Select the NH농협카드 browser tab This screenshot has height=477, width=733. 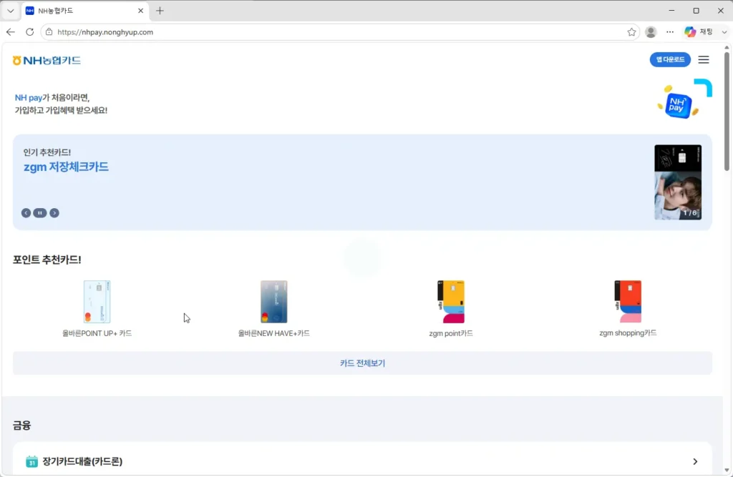tap(84, 11)
